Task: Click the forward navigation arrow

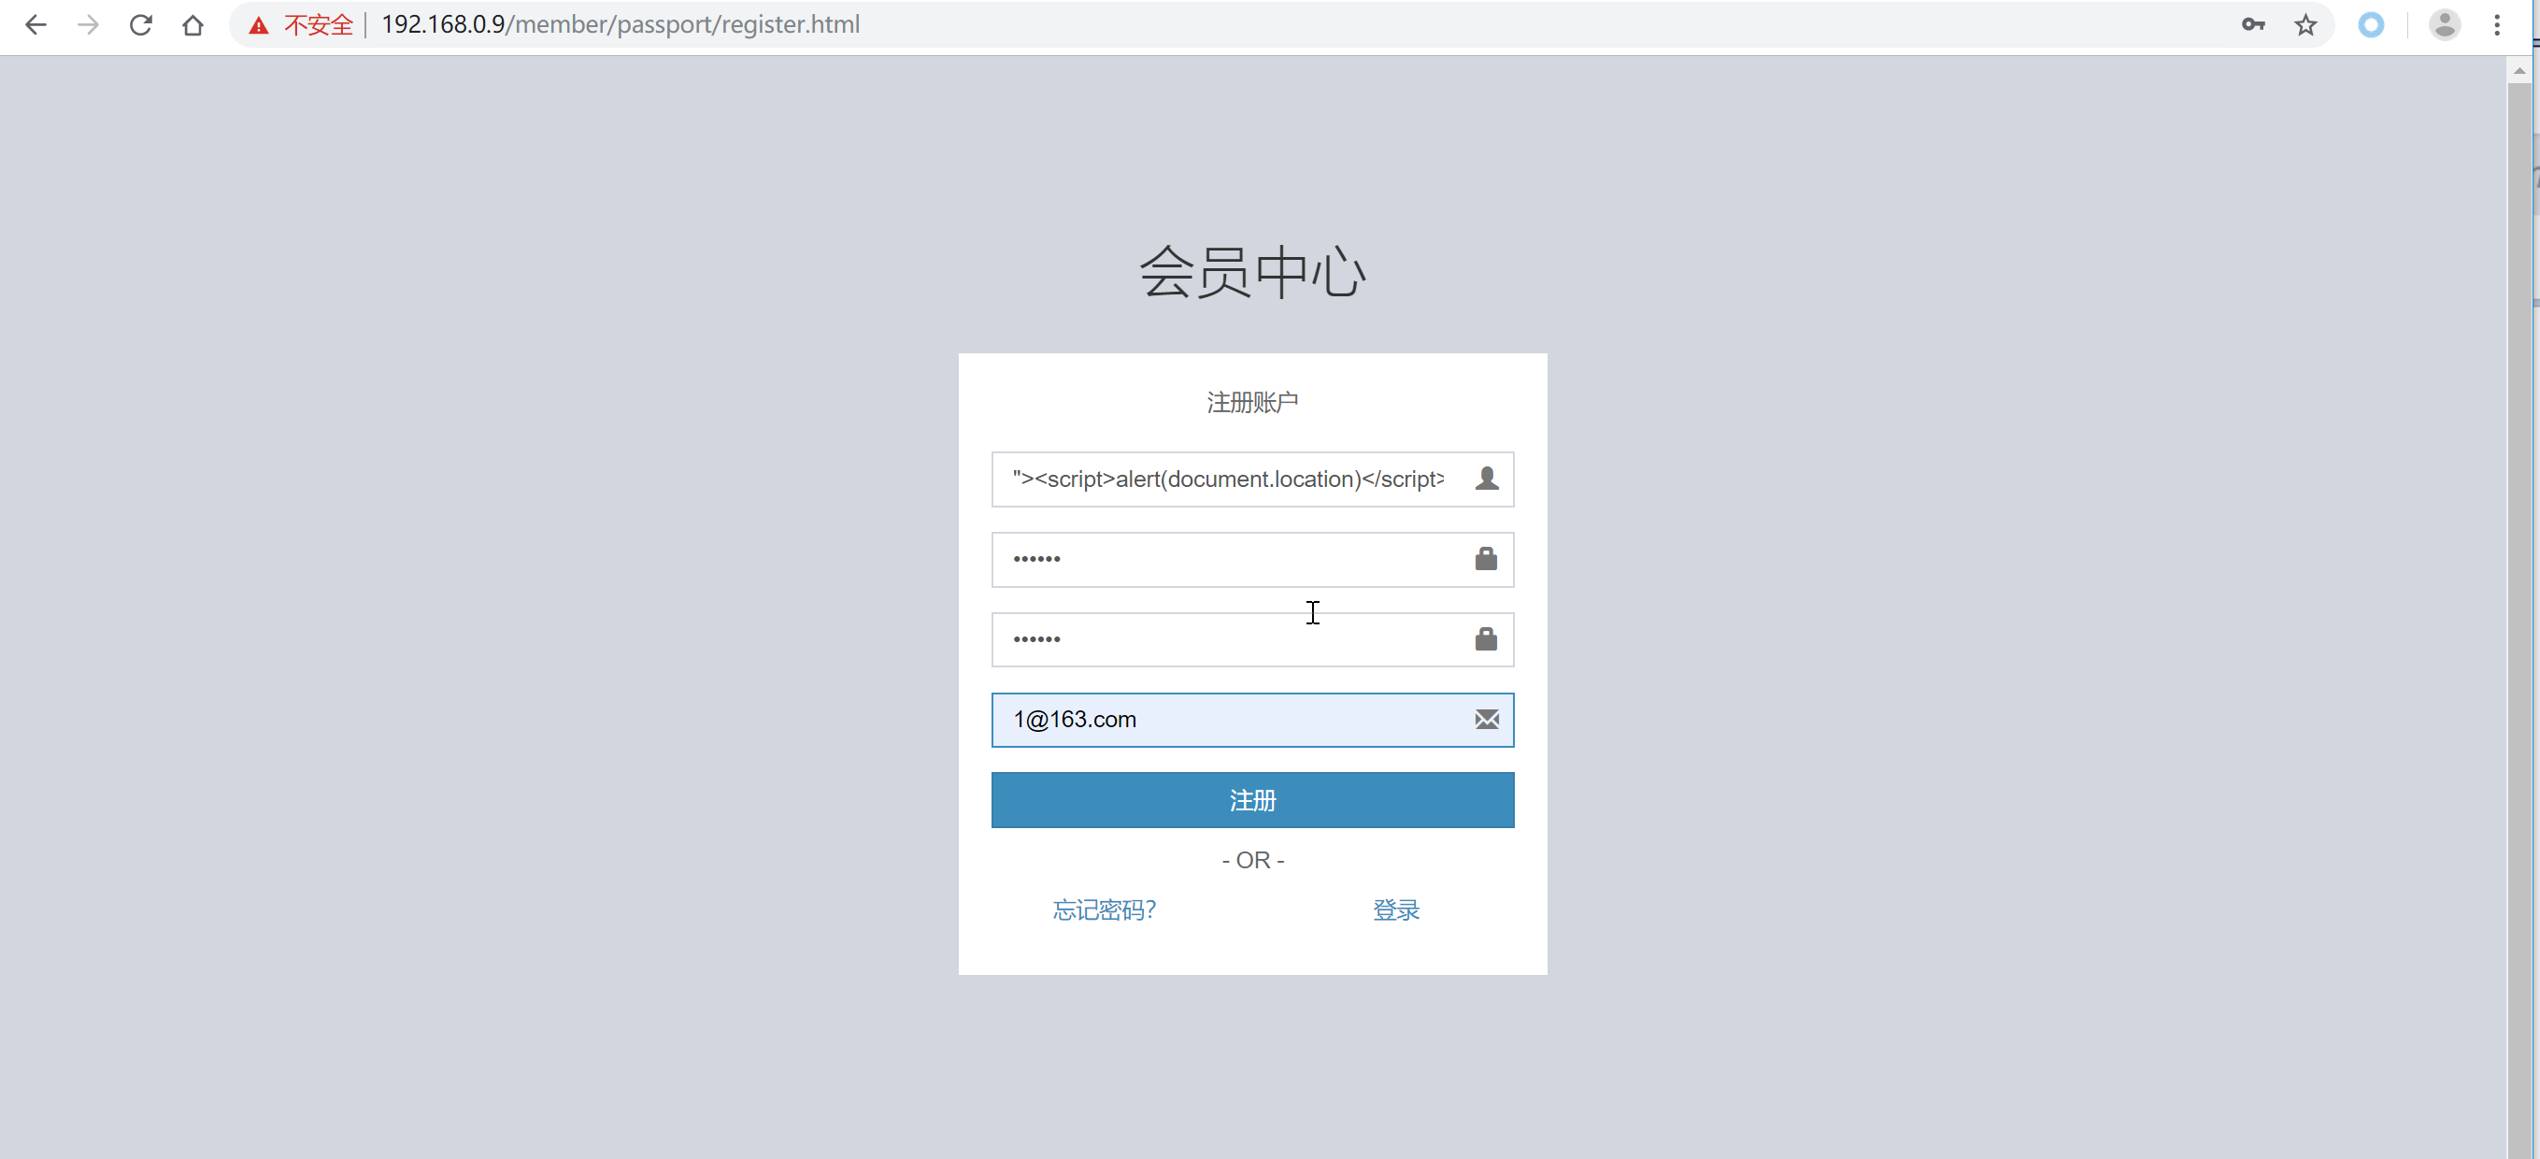Action: tap(89, 24)
